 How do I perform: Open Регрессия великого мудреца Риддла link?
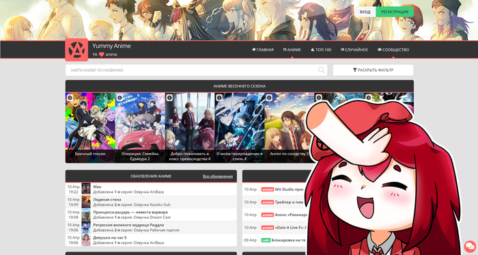click(x=128, y=225)
